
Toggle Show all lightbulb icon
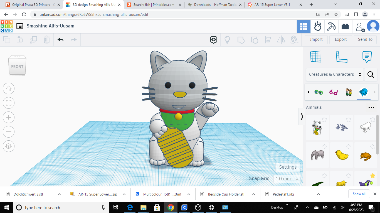click(x=227, y=40)
